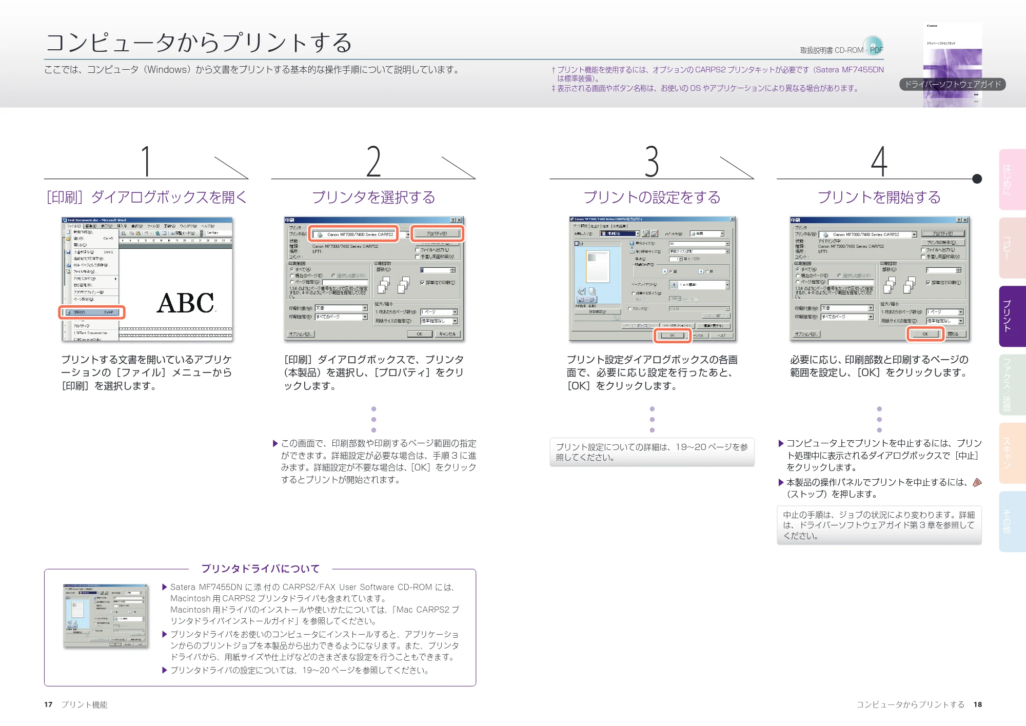This screenshot has height=726, width=1026.
Task: Click the new document icon in Word's File menu
Action: [68, 232]
